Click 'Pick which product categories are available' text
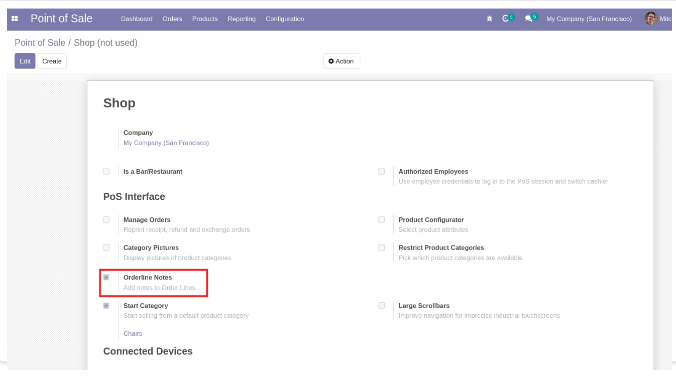The width and height of the screenshot is (676, 383). click(x=461, y=258)
